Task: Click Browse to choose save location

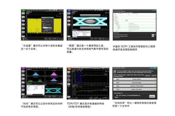Action: [x=152, y=96]
